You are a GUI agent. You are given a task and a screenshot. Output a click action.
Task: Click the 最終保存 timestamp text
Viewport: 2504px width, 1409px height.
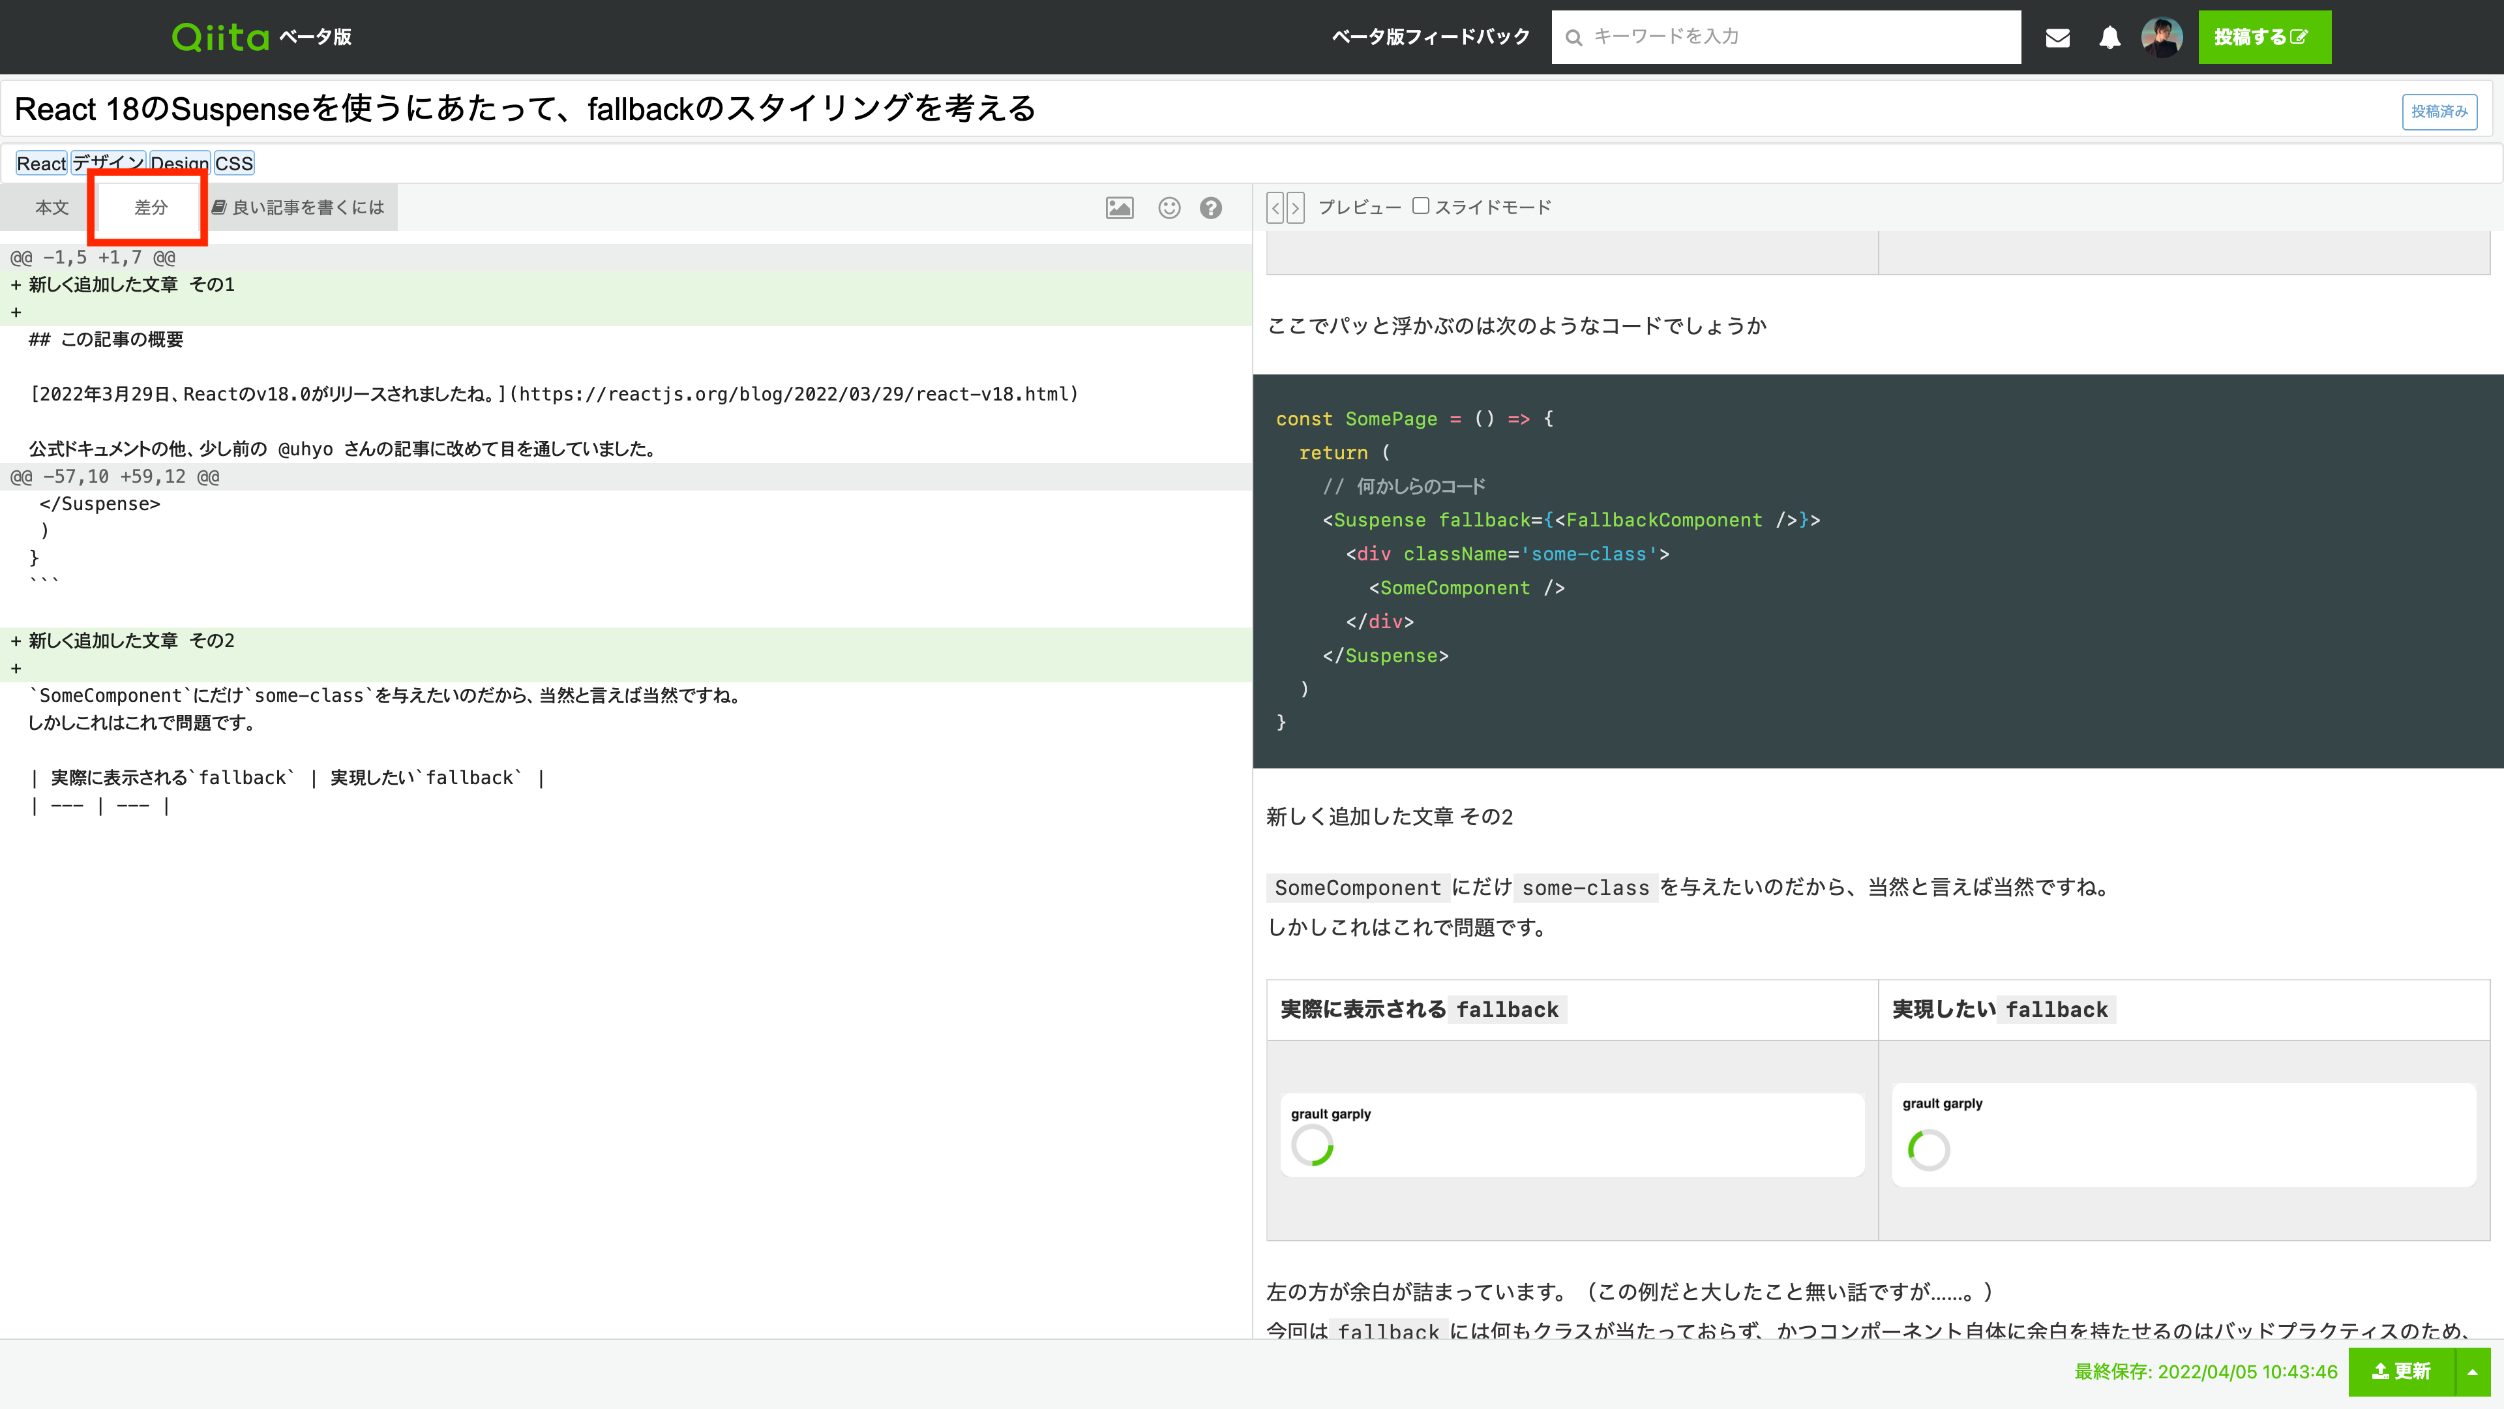point(2205,1371)
